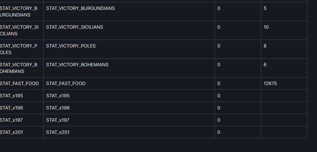Image resolution: width=317 pixels, height=152 pixels.
Task: Click the default value 0 in the STAT_FAST_FOOD row
Action: point(219,83)
